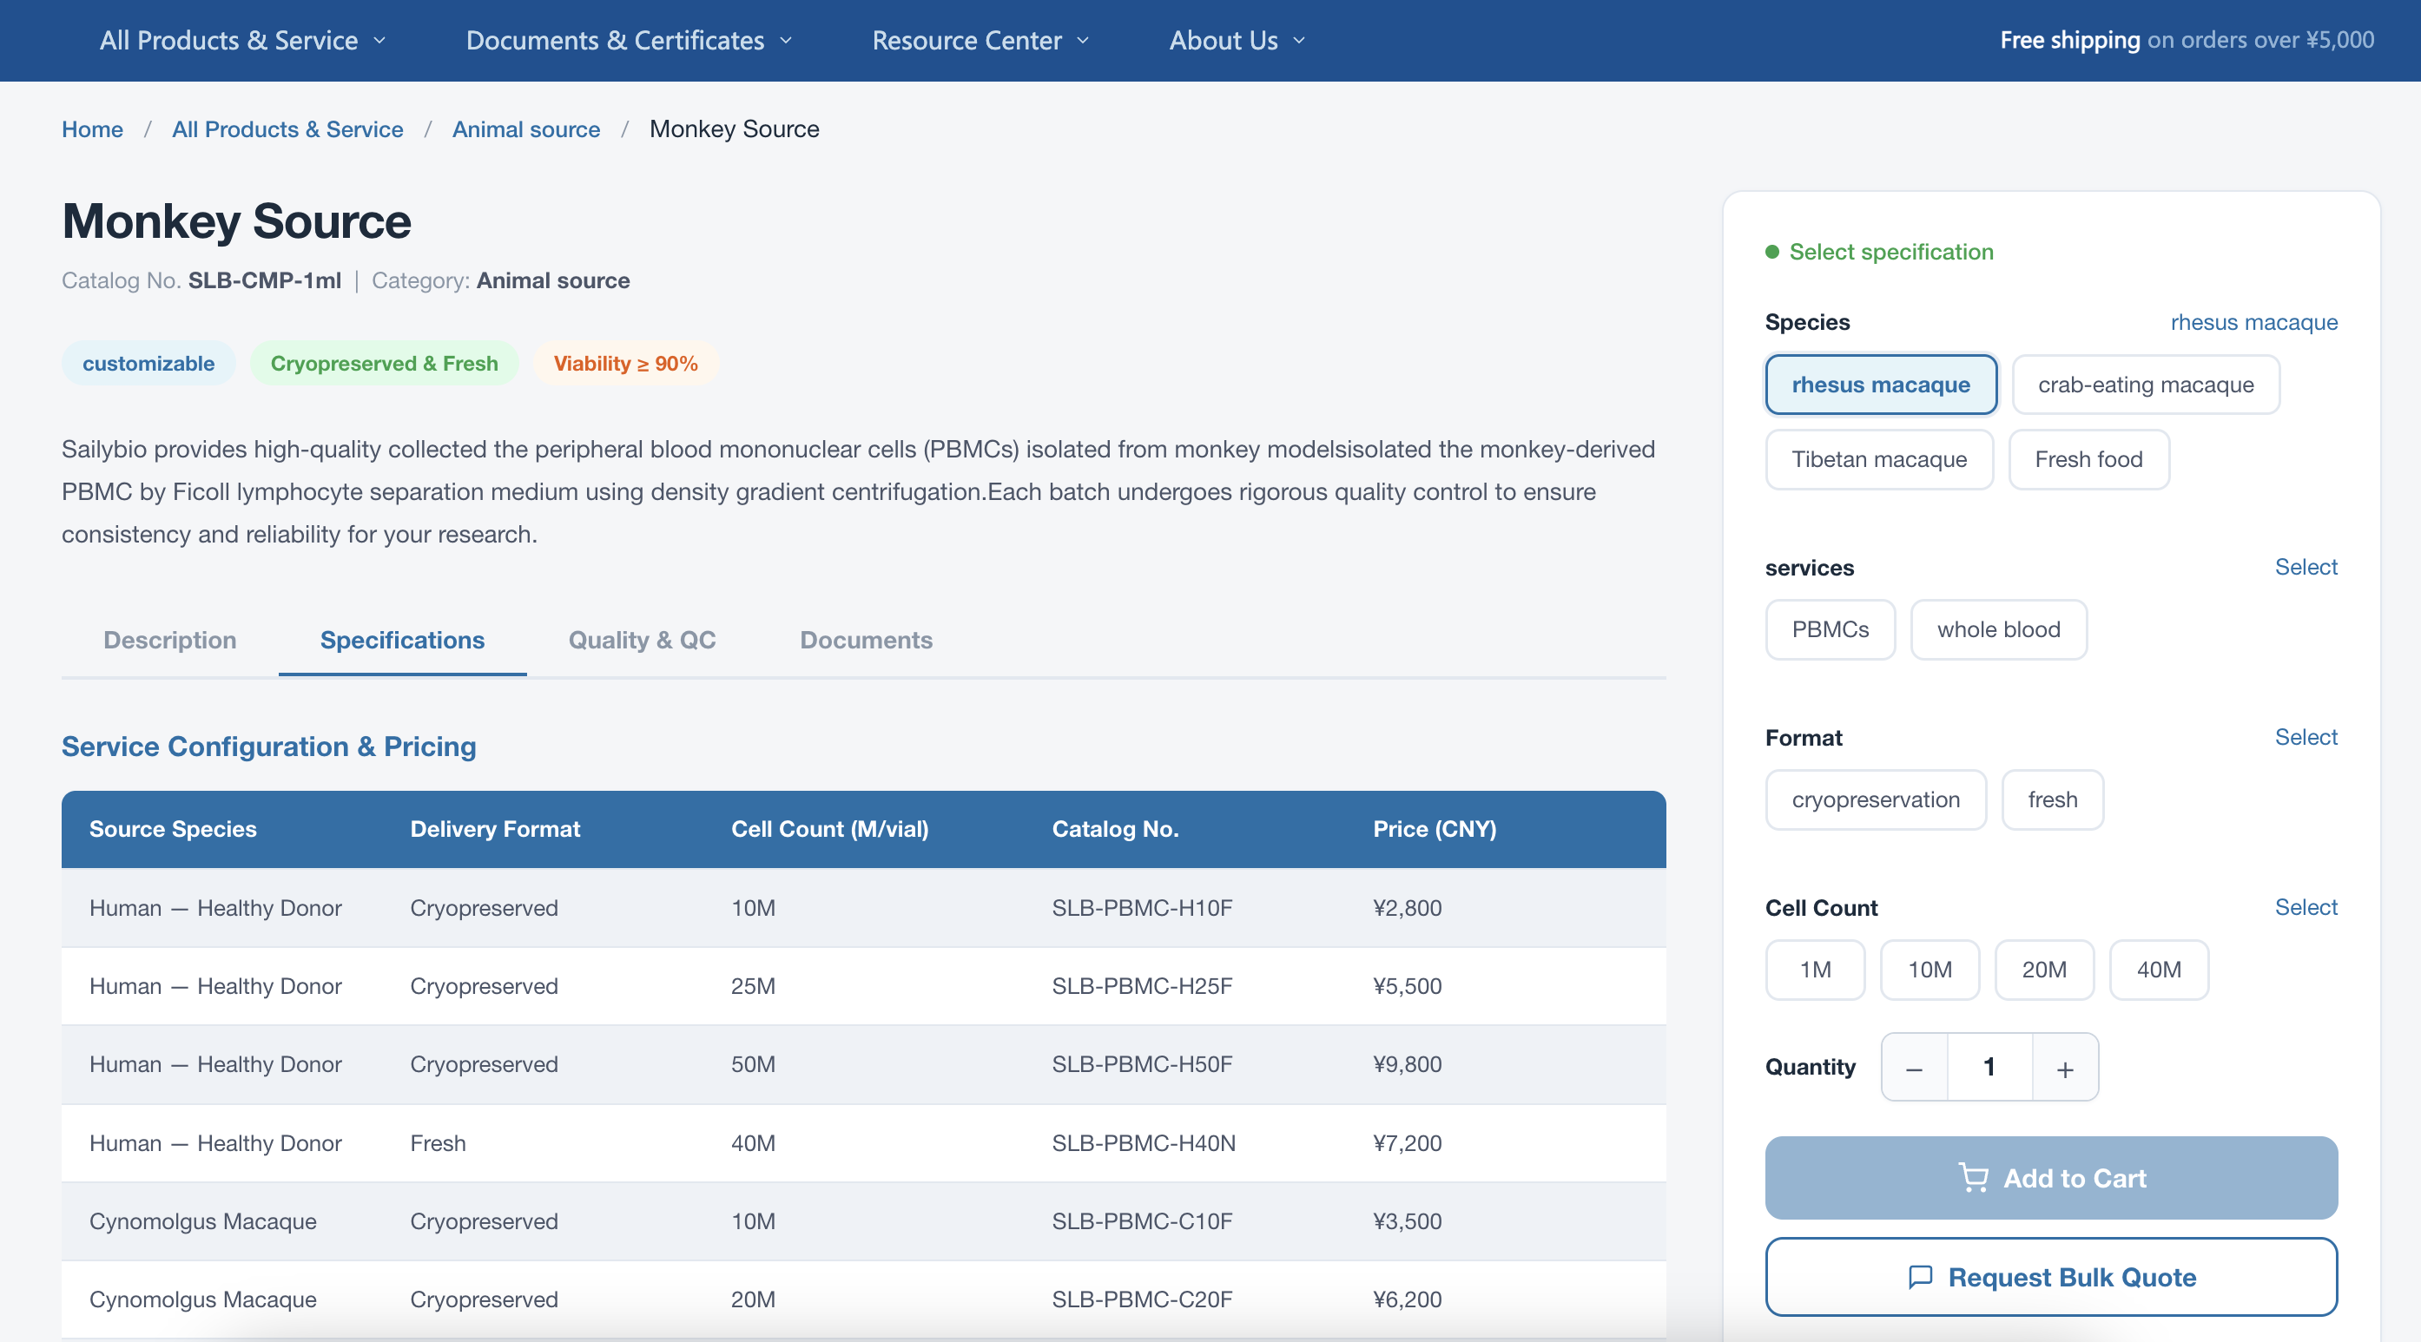Navigate to Animal source breadcrumb
Screen dimensions: 2421x1342
pos(526,128)
